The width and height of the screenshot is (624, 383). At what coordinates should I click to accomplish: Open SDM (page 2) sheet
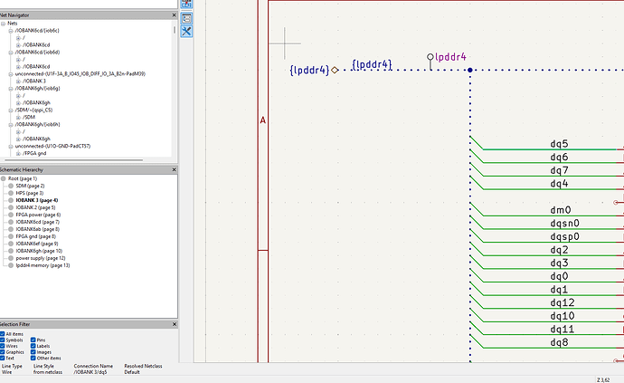coord(30,186)
